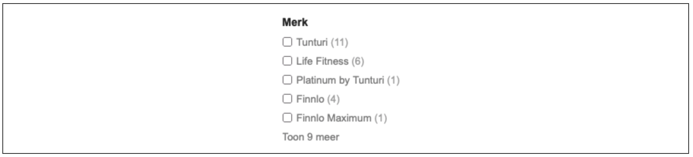Click the (11) count beside Tunturi

point(339,42)
